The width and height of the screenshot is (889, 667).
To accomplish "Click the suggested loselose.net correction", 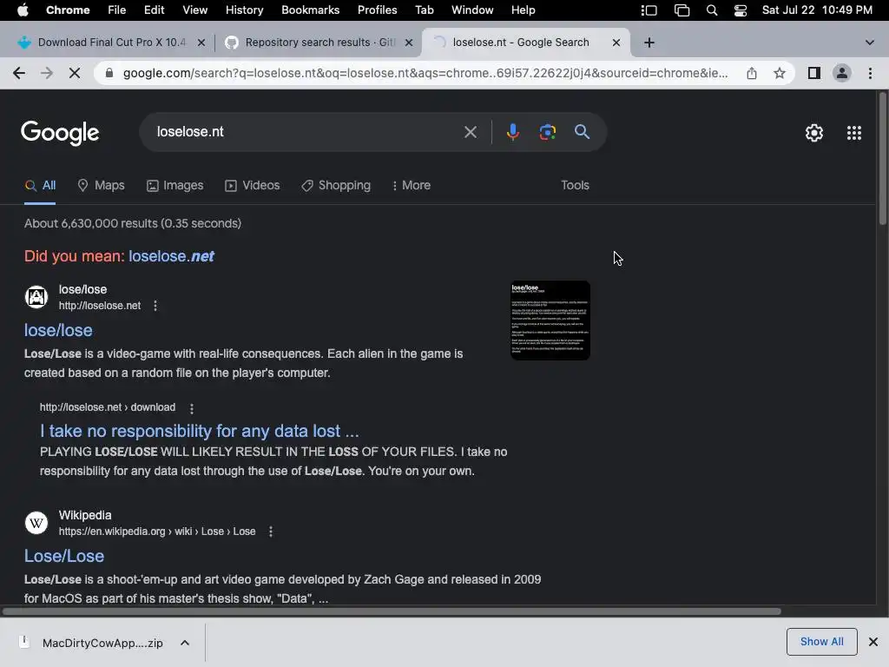I will pos(171,256).
